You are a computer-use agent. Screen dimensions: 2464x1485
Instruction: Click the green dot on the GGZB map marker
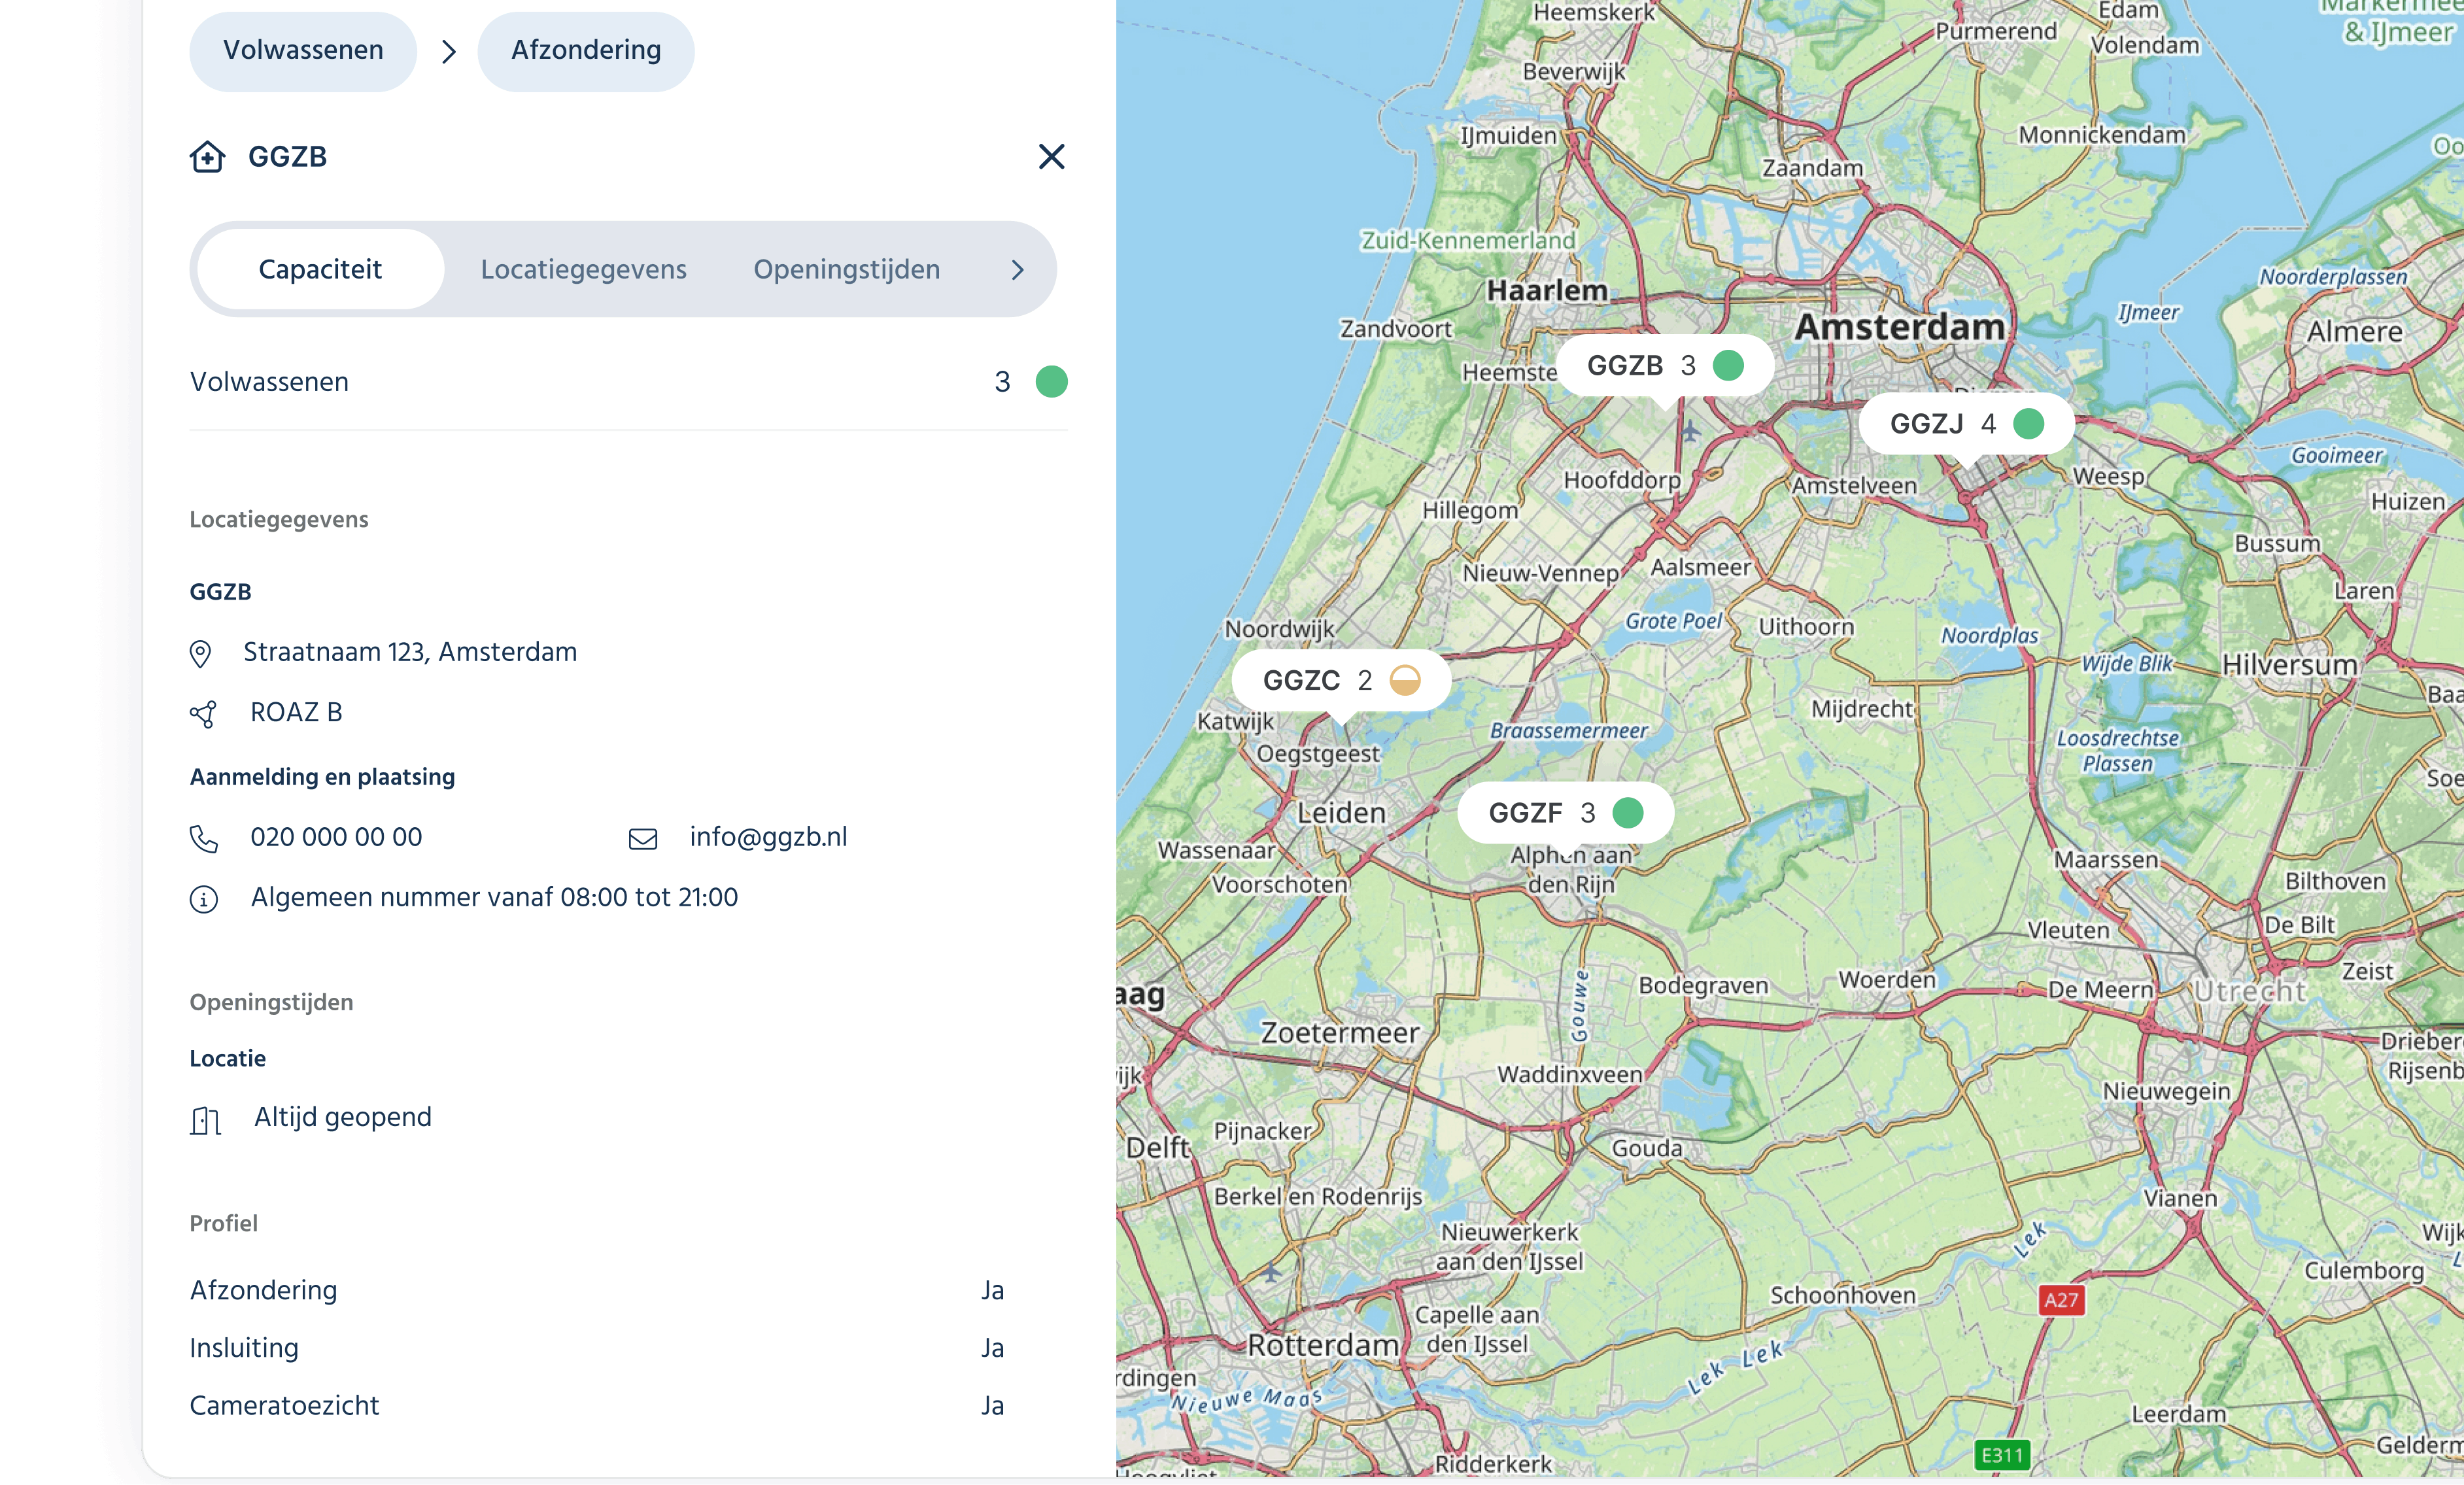(x=1728, y=366)
